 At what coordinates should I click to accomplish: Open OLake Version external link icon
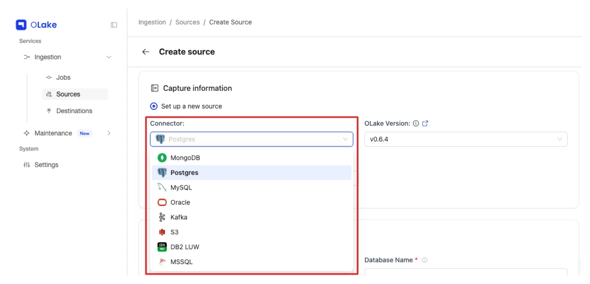pyautogui.click(x=425, y=123)
